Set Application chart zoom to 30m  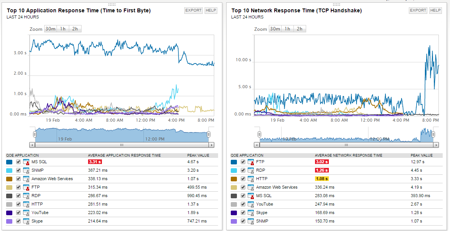[x=50, y=29]
